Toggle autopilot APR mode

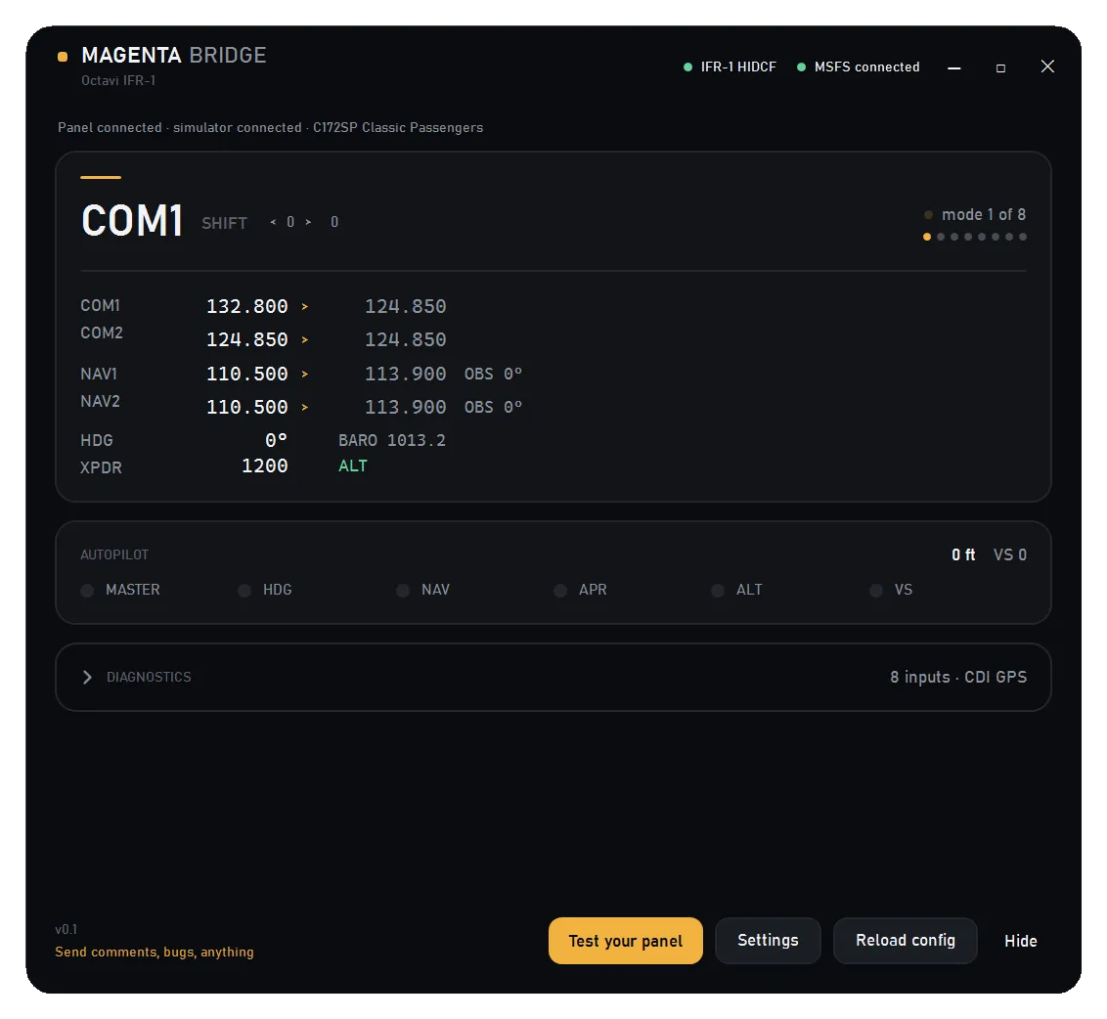click(x=560, y=591)
